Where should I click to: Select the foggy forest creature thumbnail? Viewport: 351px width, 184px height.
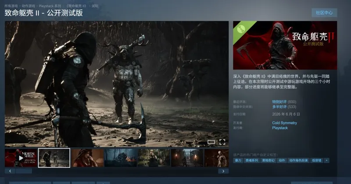[x=121, y=158]
